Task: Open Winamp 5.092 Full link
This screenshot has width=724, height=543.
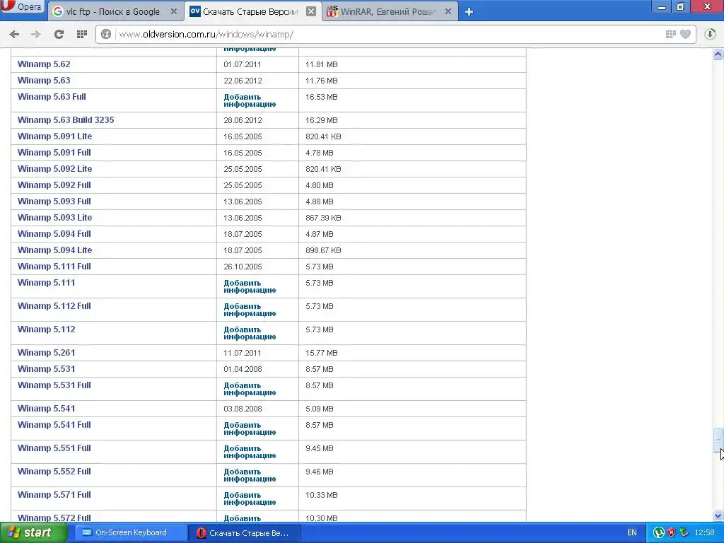Action: (54, 185)
